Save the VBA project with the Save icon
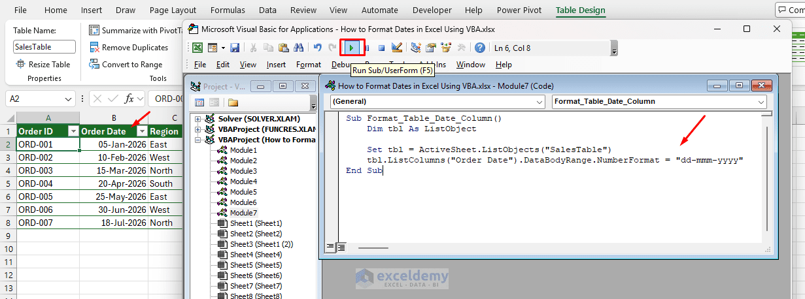This screenshot has width=805, height=299. pos(235,48)
